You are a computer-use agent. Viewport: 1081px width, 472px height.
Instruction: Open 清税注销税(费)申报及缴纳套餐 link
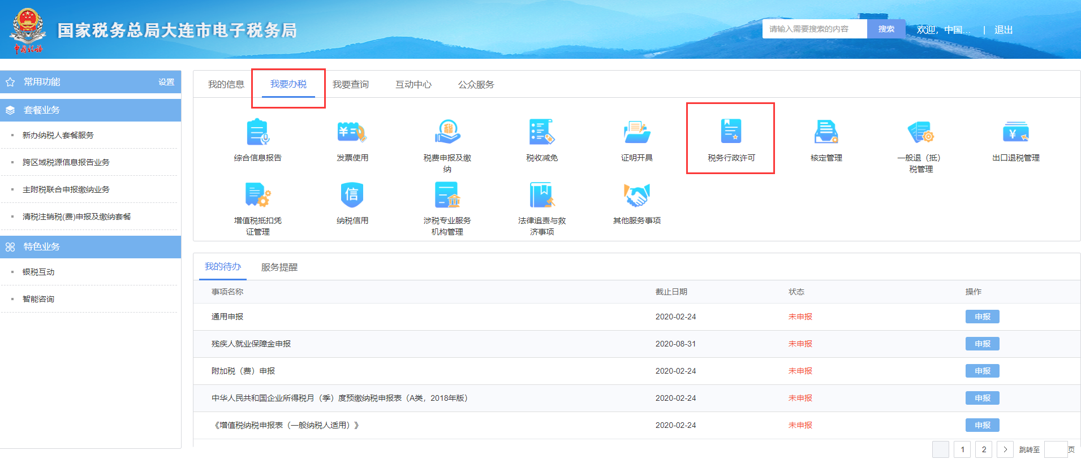point(77,216)
